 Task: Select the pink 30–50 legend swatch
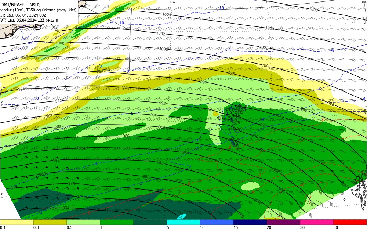(x=317, y=222)
